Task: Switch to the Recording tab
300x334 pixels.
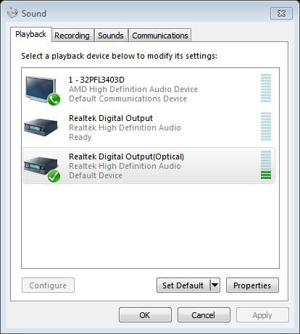Action: coord(72,36)
